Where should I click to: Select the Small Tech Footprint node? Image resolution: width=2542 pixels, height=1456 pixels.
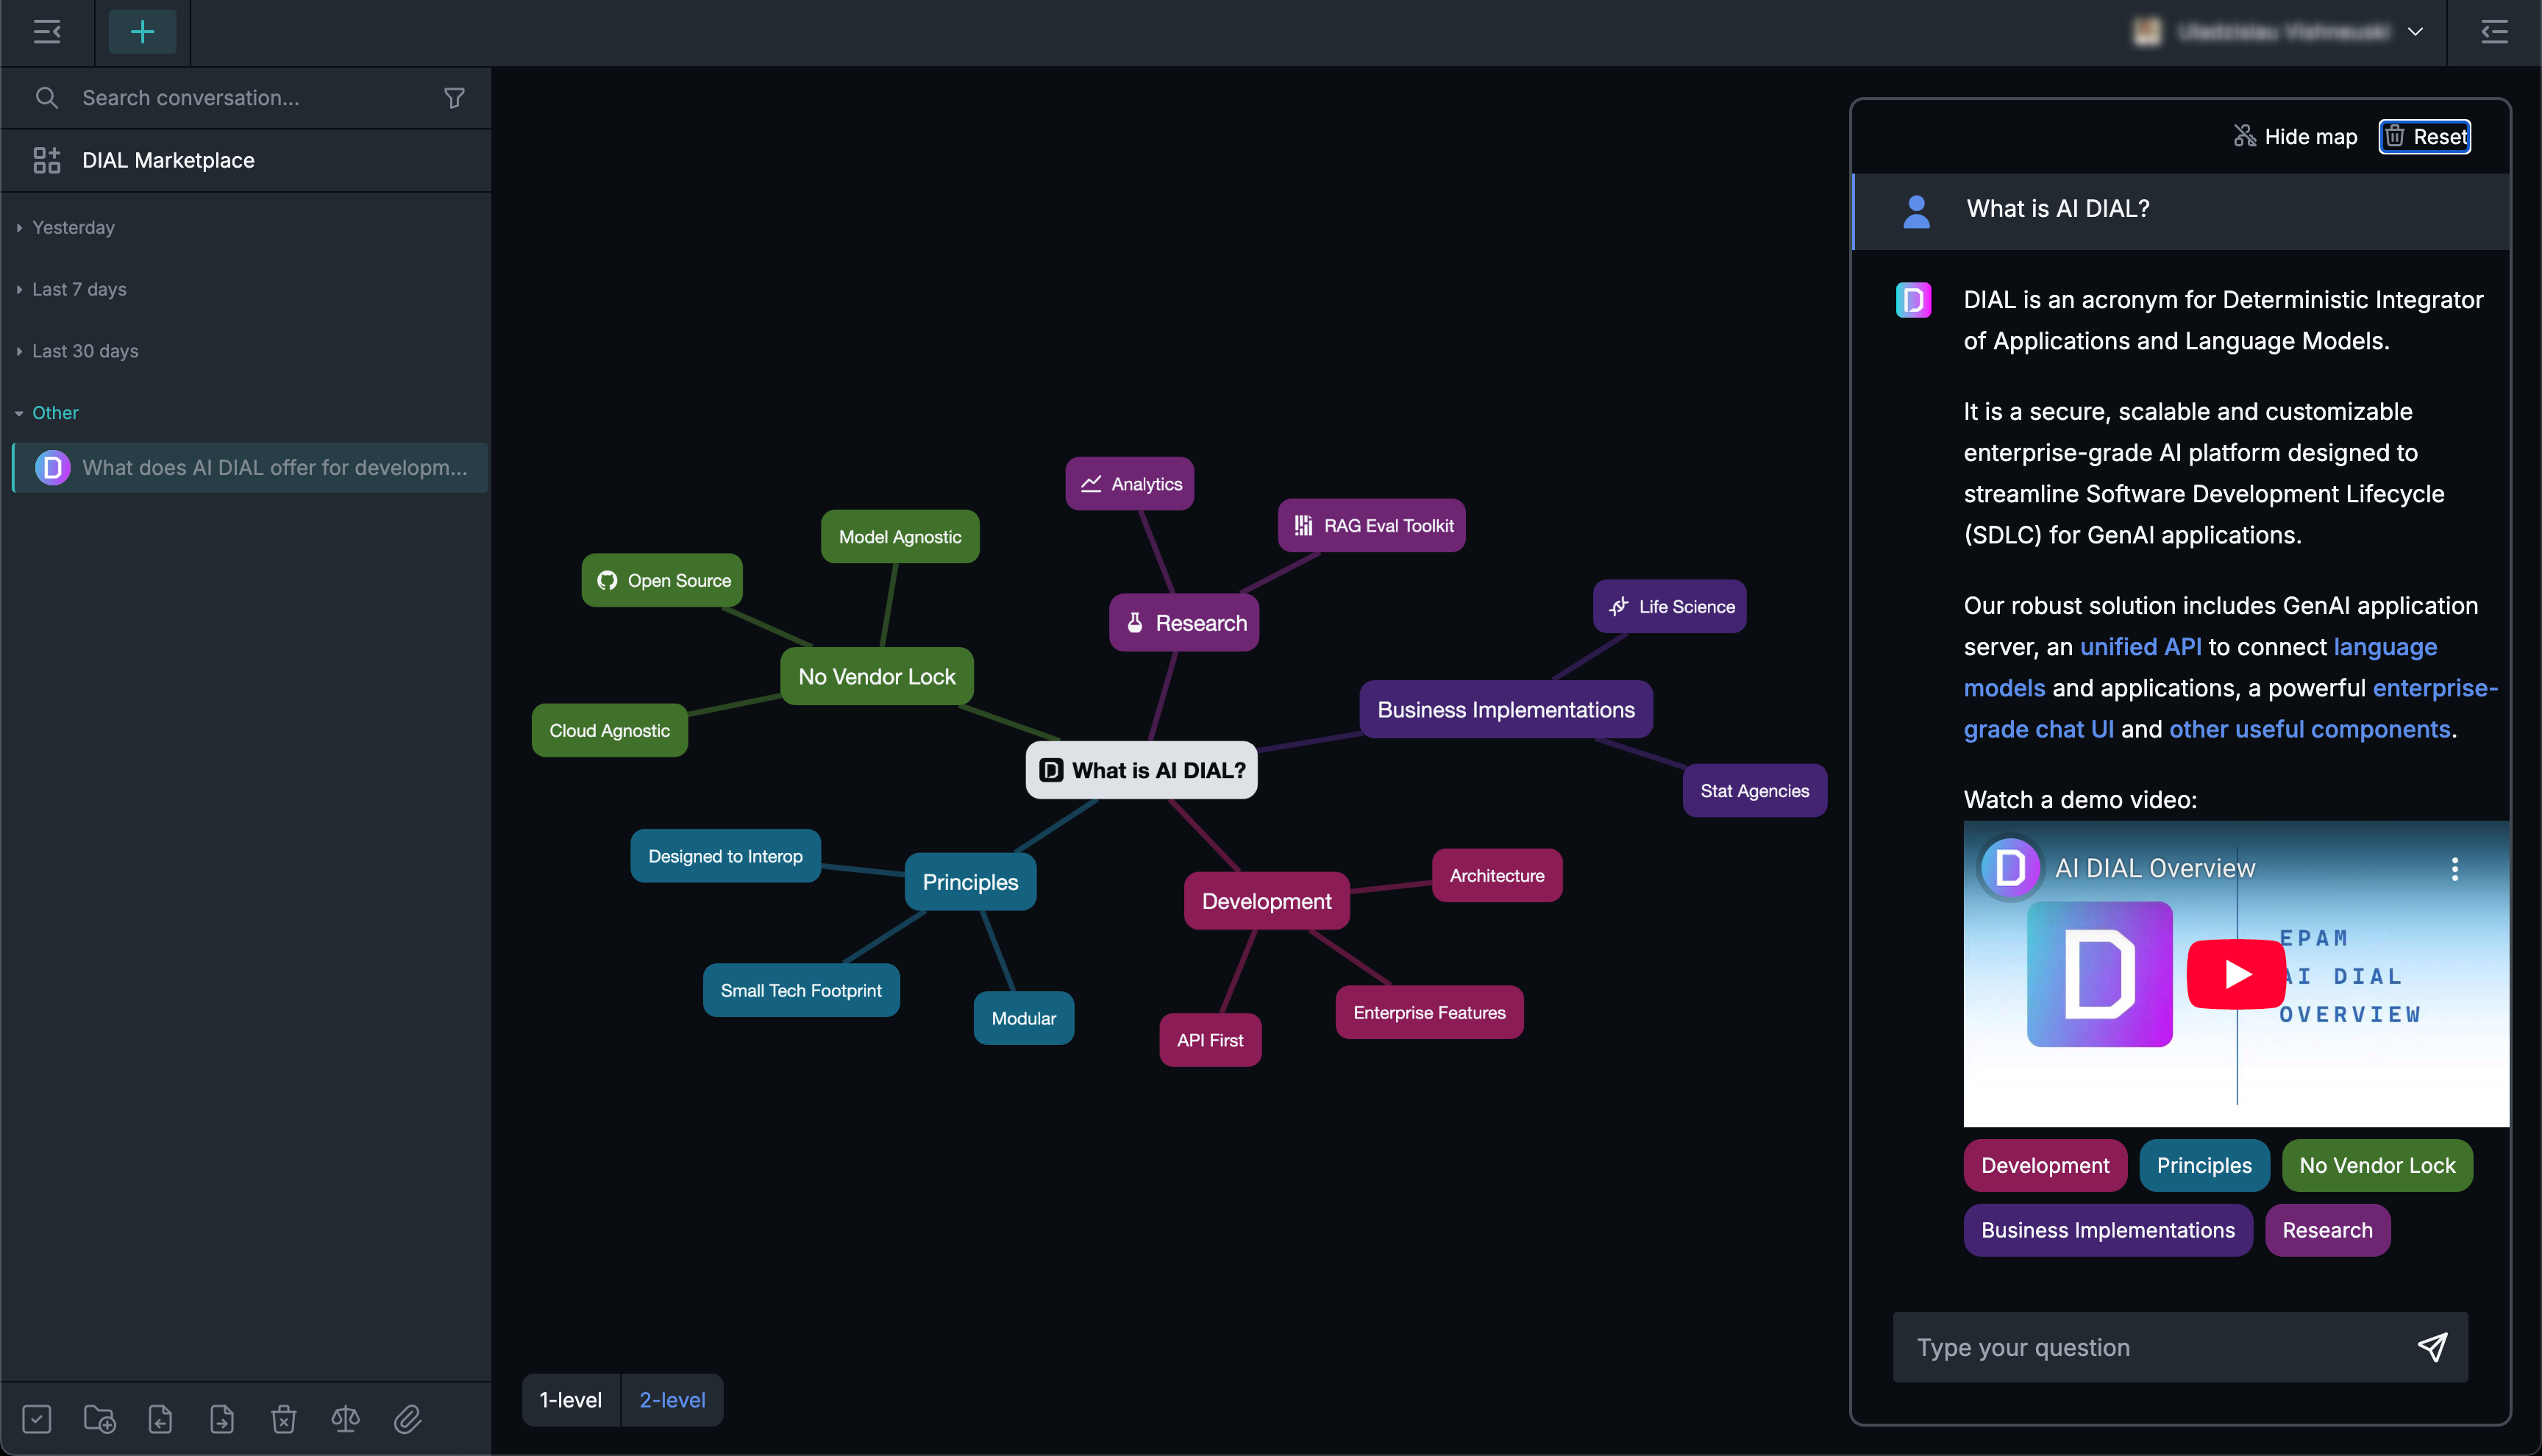(x=801, y=990)
